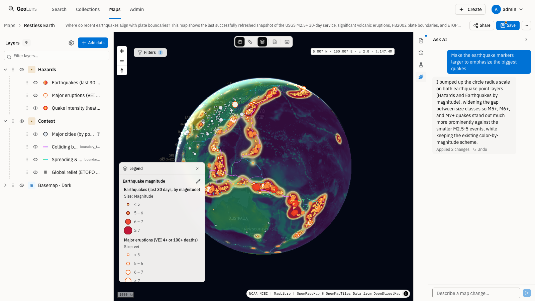Open the document notes panel icon
Screen dimensions: 535x301
421,41
